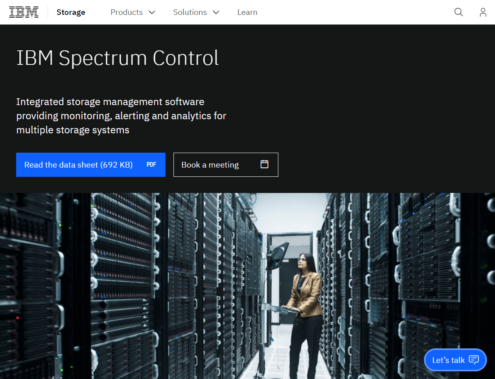Click the PDF icon on data sheet button

[151, 165]
